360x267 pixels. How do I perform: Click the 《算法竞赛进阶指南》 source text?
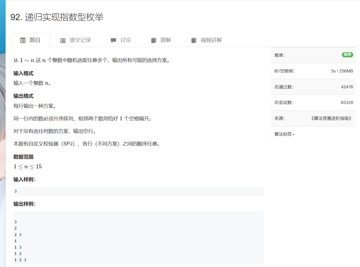[x=331, y=118]
